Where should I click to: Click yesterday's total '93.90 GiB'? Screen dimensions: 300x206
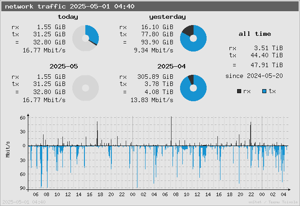tap(157, 42)
